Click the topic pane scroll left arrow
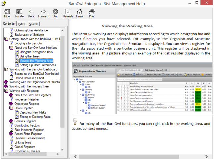This screenshot has width=214, height=159. pyautogui.click(x=75, y=157)
